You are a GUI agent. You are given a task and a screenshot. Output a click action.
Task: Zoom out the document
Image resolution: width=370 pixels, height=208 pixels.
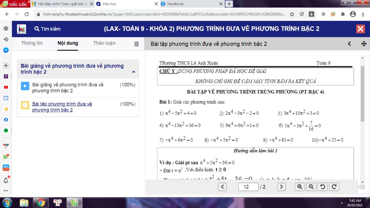pyautogui.click(x=311, y=187)
